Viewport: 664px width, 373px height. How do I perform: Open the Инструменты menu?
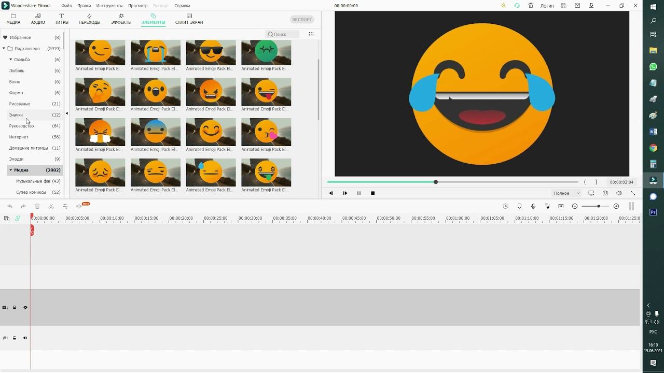coord(109,6)
